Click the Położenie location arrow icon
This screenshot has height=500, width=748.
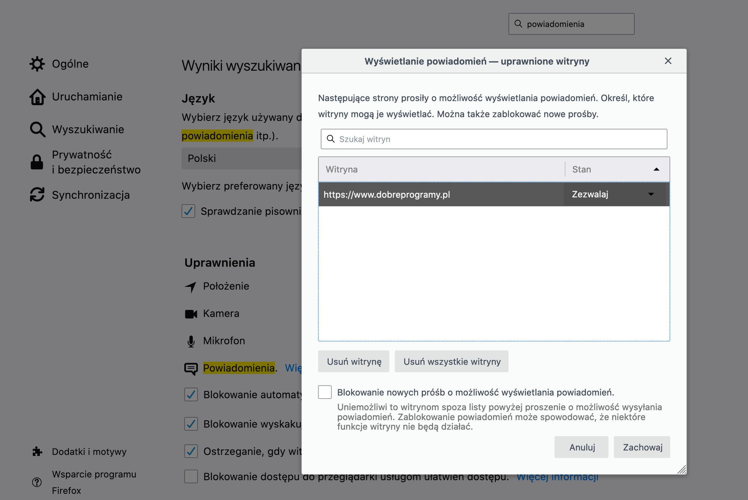tap(191, 286)
